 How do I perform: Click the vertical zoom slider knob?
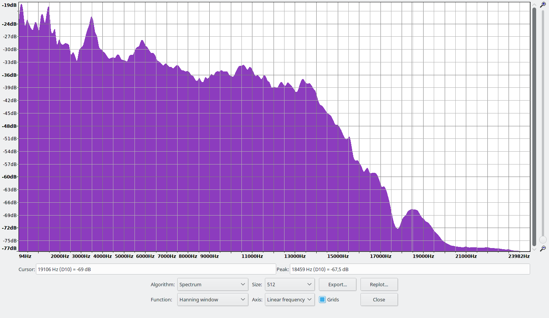543,240
